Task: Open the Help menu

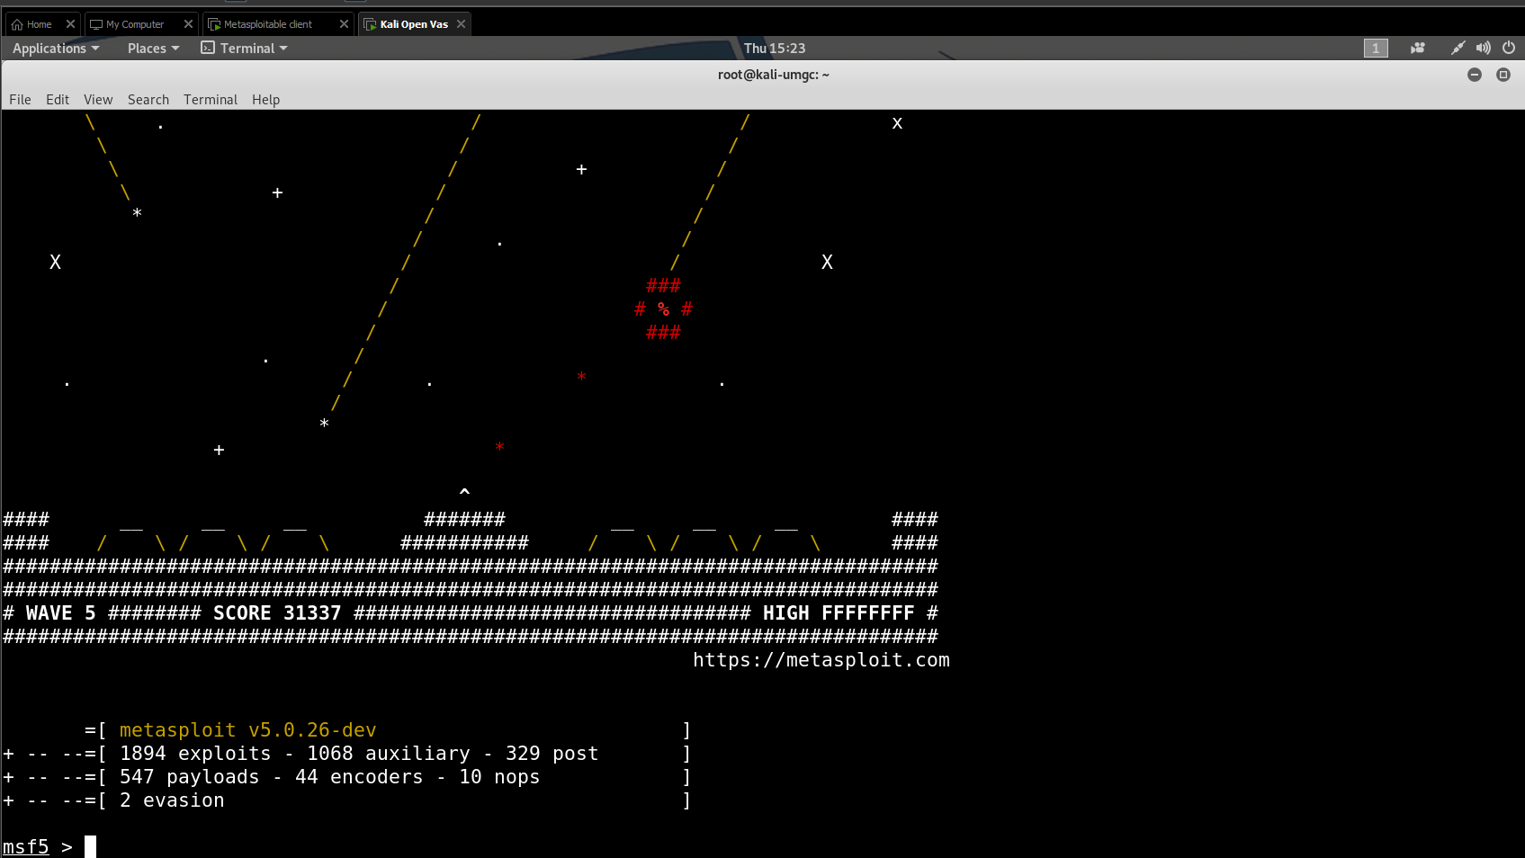Action: (x=265, y=100)
